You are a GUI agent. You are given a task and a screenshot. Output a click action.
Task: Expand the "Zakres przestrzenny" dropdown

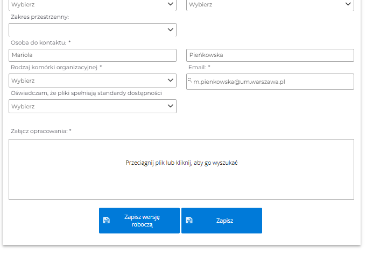tap(93, 30)
